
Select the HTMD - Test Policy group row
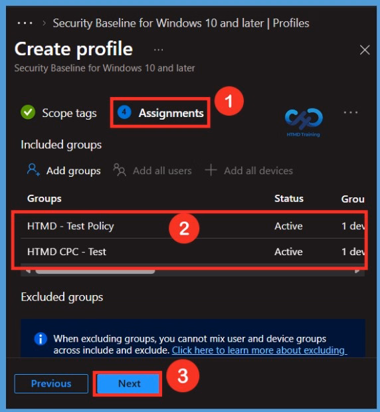(192, 226)
